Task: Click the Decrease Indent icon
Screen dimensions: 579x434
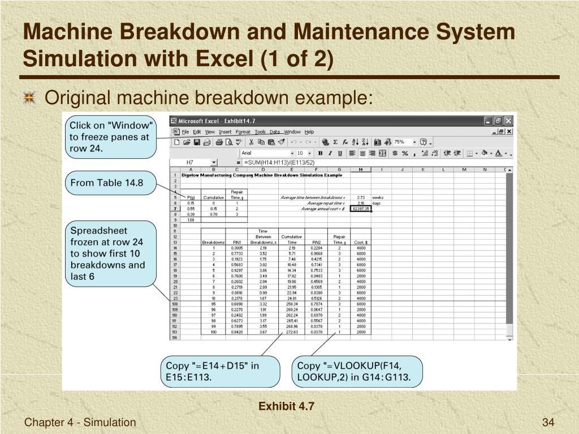Action: pyautogui.click(x=447, y=153)
